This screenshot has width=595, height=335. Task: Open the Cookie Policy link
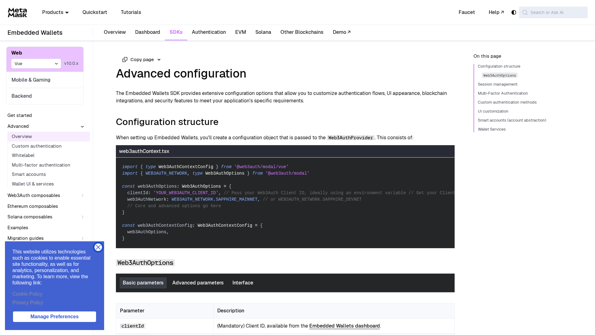[27, 294]
